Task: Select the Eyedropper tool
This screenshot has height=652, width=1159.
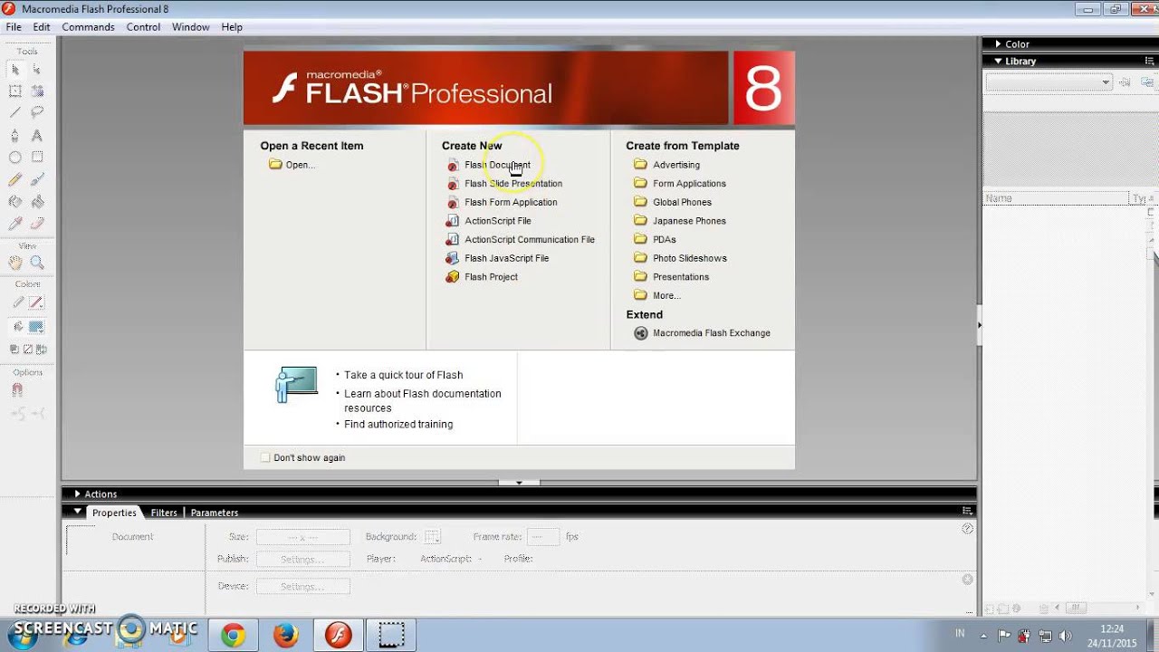Action: coord(15,223)
